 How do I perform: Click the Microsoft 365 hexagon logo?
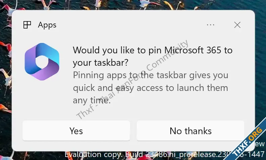click(42, 62)
